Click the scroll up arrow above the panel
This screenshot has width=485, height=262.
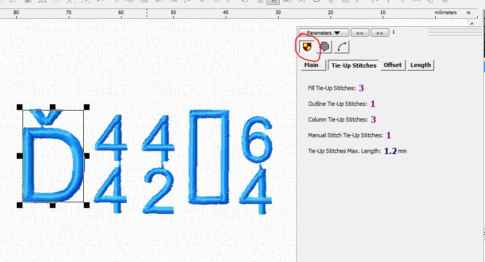tap(473, 23)
